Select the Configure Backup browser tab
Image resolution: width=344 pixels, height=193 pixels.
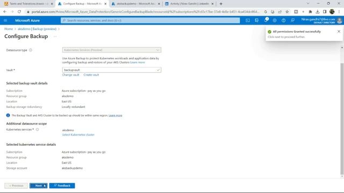click(82, 4)
